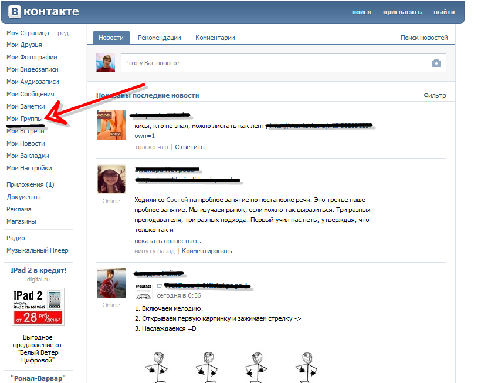Screen dimensions: 481x383
Task: Switch to the Рекомендации tab
Action: coord(159,38)
